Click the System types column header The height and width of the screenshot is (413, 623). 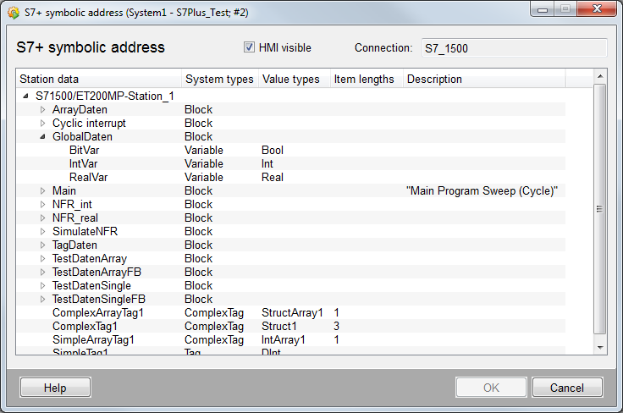pos(219,80)
